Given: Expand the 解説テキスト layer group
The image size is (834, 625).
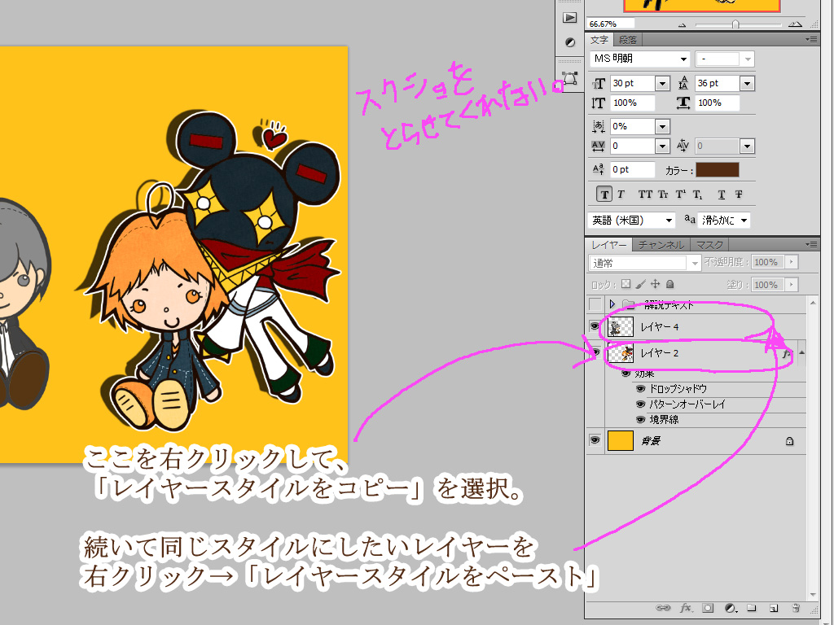Looking at the screenshot, I should point(612,304).
